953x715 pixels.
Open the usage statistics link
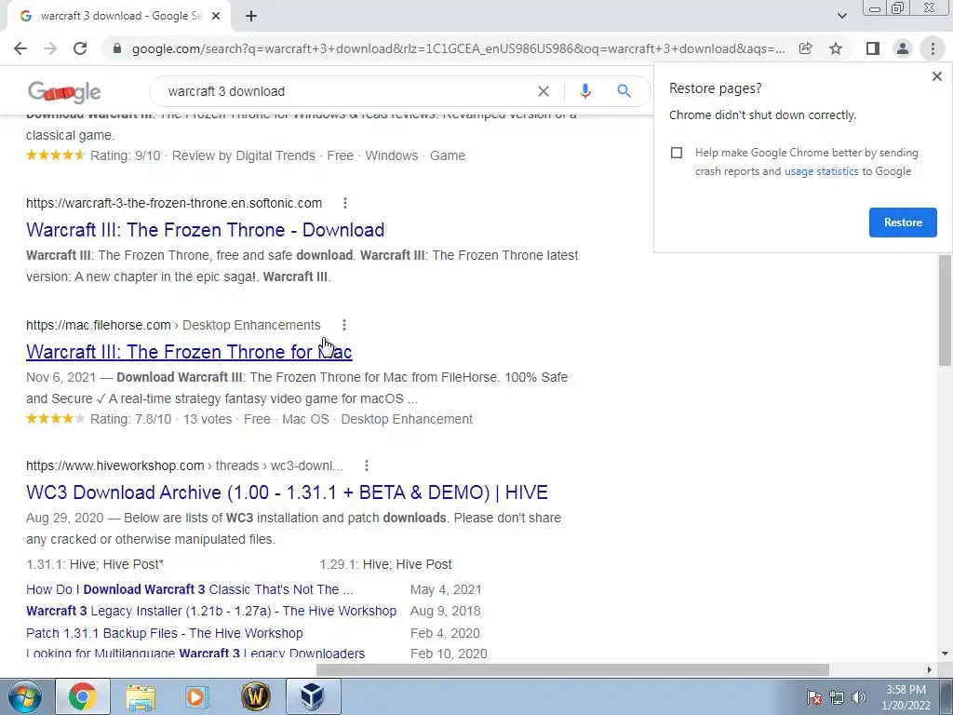coord(821,171)
